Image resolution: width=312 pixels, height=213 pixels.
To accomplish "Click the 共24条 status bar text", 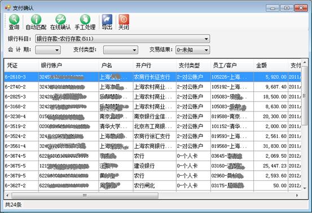I will tap(13, 205).
